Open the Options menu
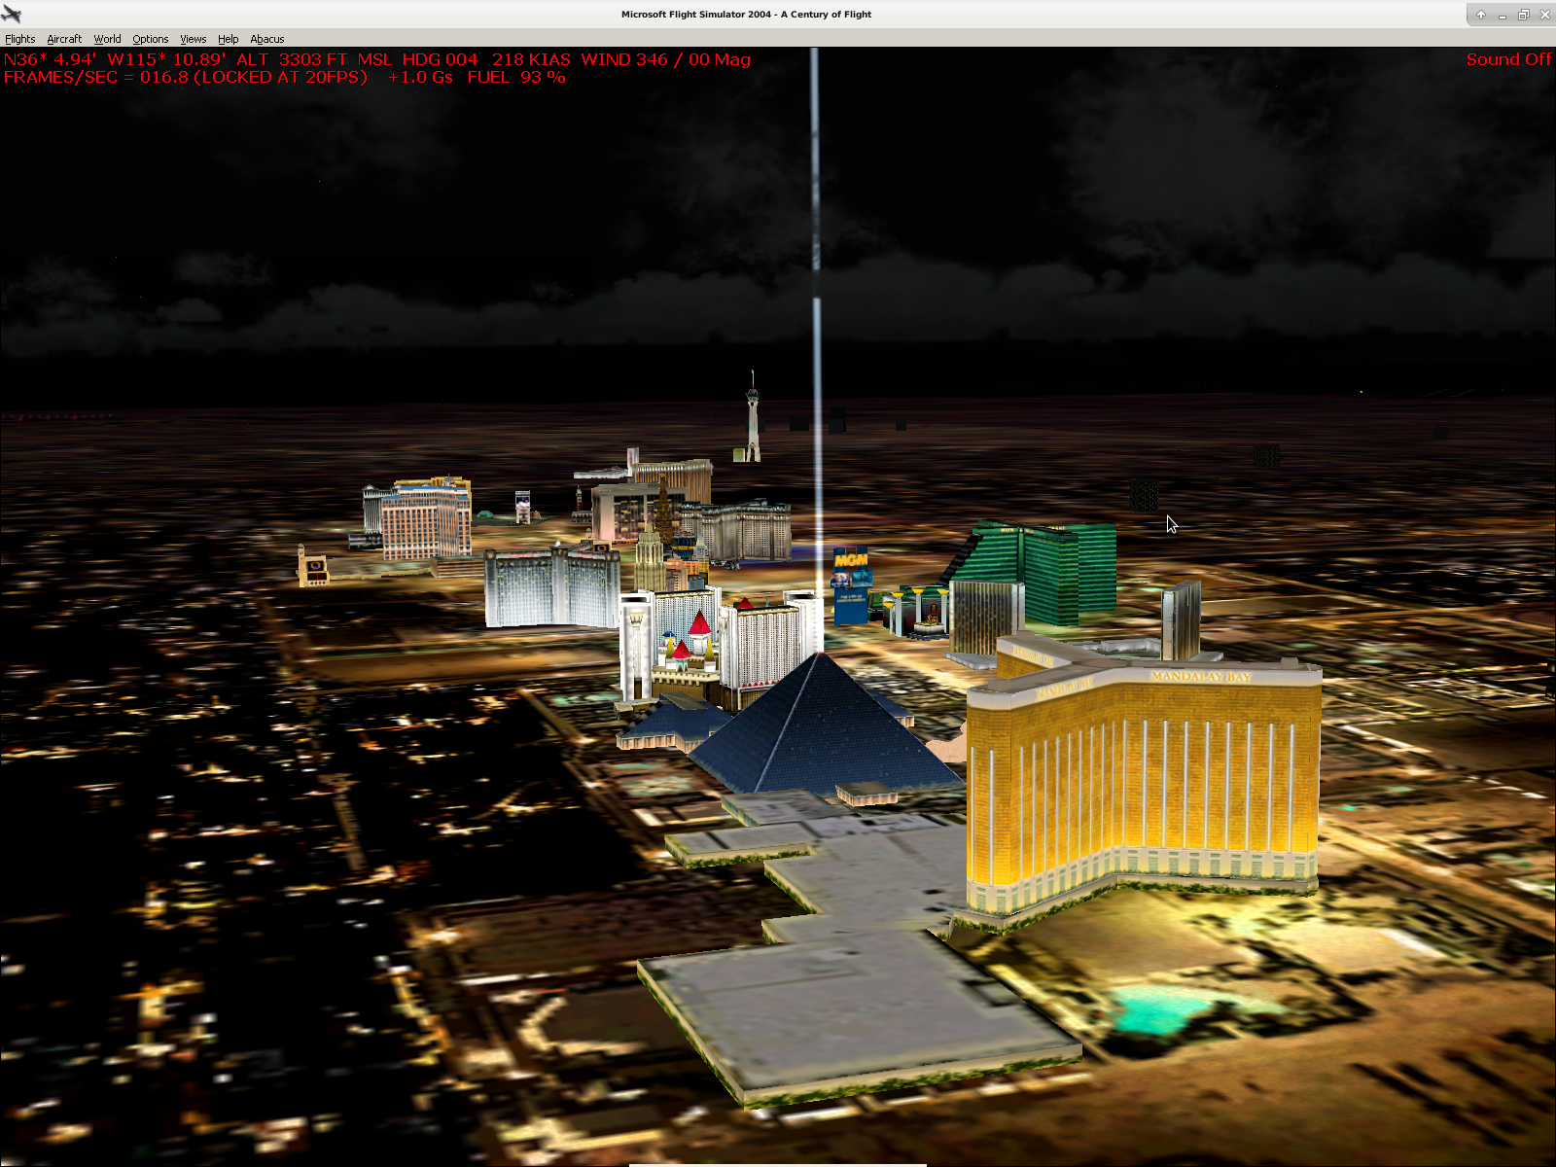Viewport: 1556px width, 1167px height. [151, 39]
